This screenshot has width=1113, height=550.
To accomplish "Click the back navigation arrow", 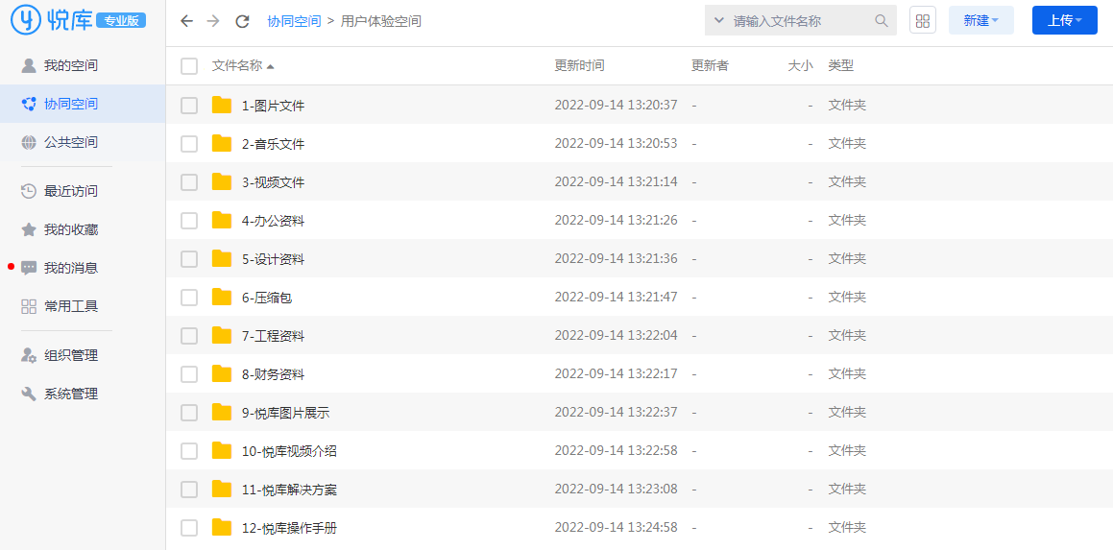I will tap(186, 21).
